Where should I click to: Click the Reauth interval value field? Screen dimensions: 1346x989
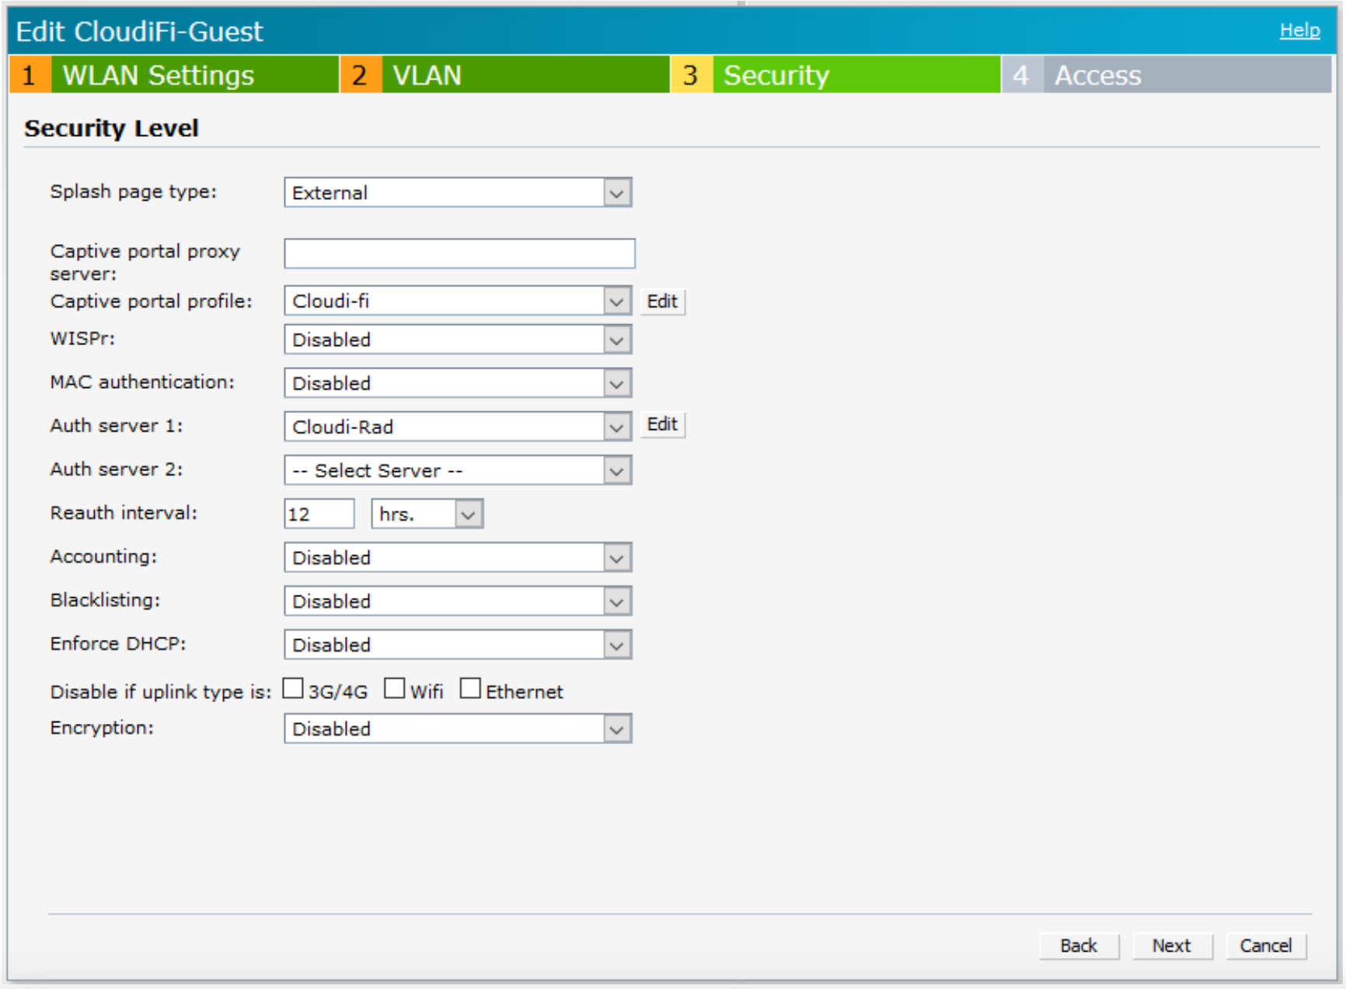319,513
